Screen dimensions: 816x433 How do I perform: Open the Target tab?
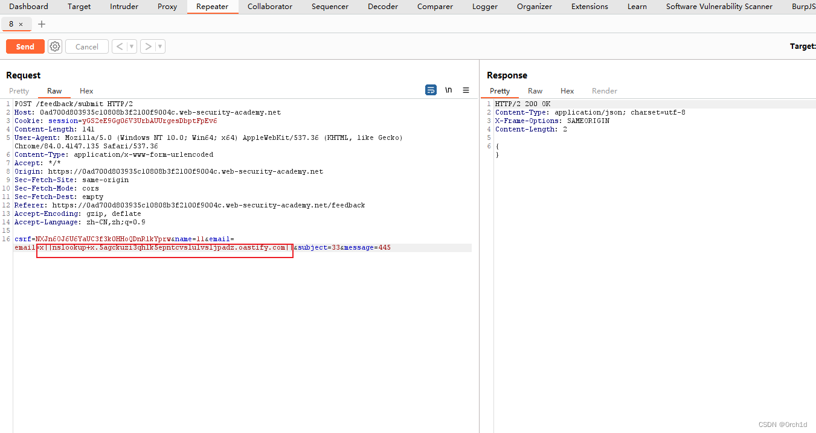tap(79, 7)
